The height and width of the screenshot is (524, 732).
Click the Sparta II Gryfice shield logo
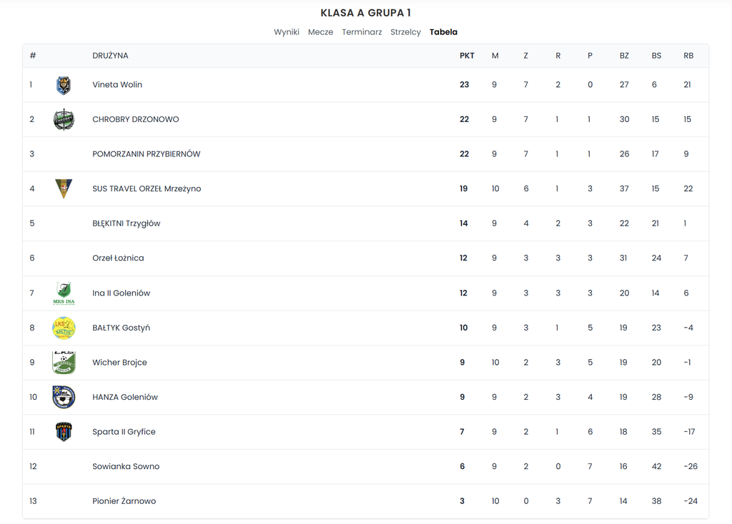click(x=64, y=432)
